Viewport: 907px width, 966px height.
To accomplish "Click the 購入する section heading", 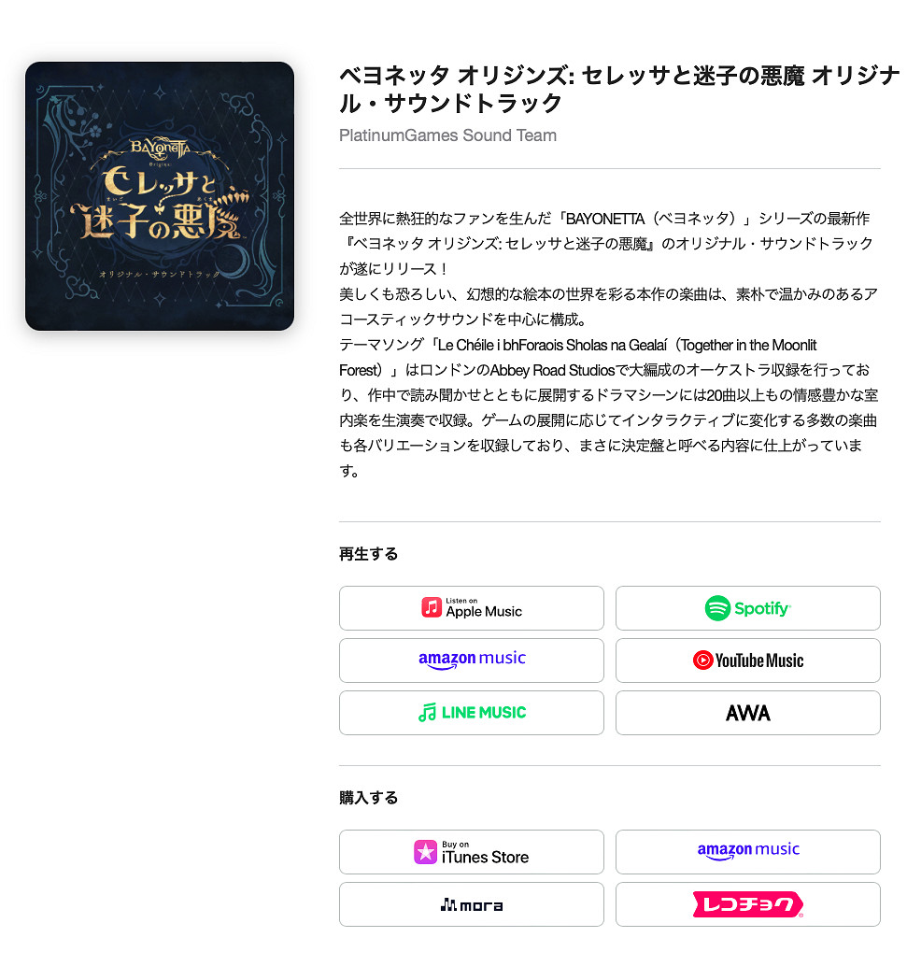I will pyautogui.click(x=368, y=798).
